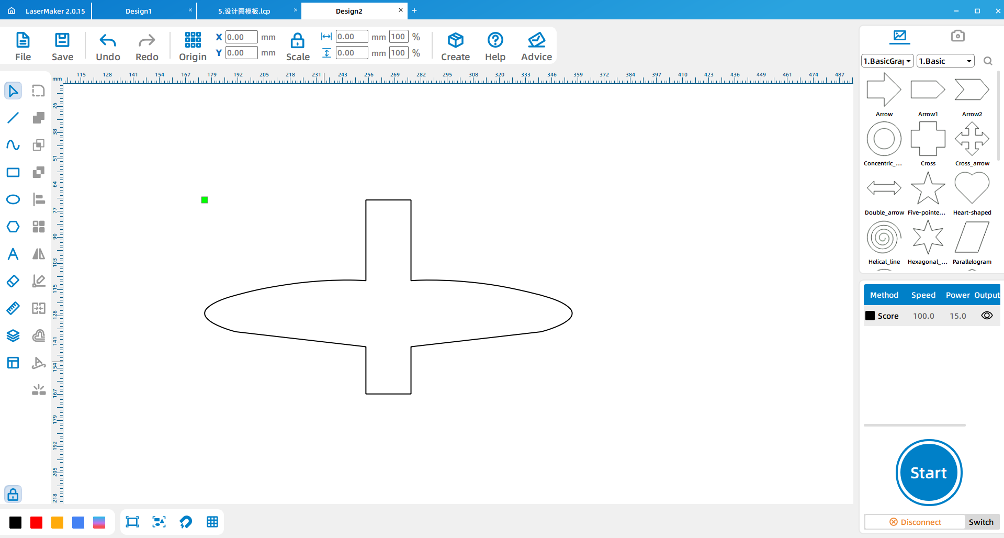Toggle the lock at the bottom of the left toolbar
The image size is (1004, 538).
(x=13, y=494)
